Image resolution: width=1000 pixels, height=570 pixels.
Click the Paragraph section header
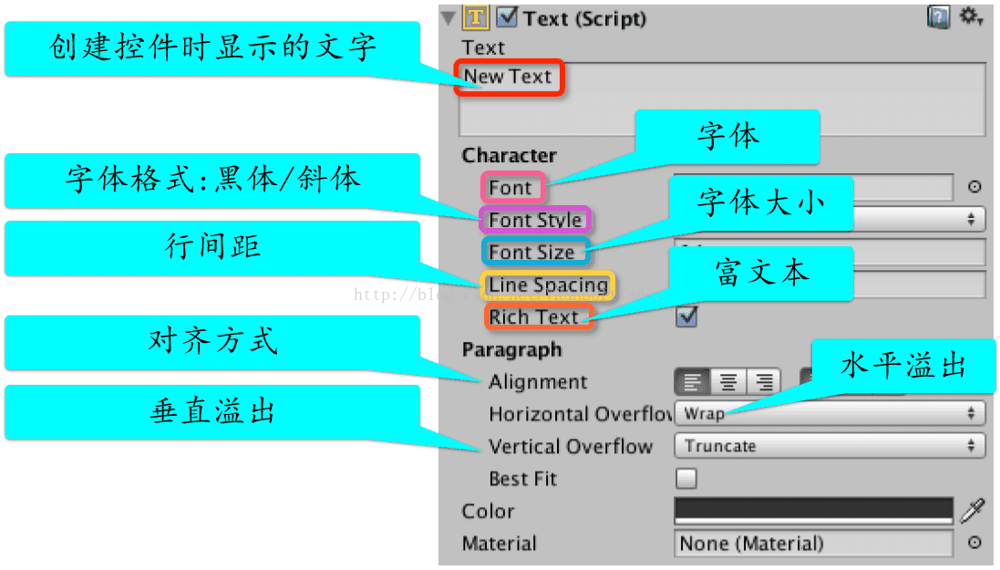click(x=512, y=350)
